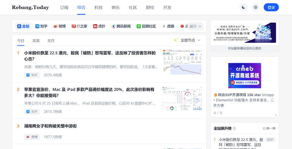Screen dimensions: 292x149
Task: Click the 登录 login button
Action: click(x=271, y=7)
